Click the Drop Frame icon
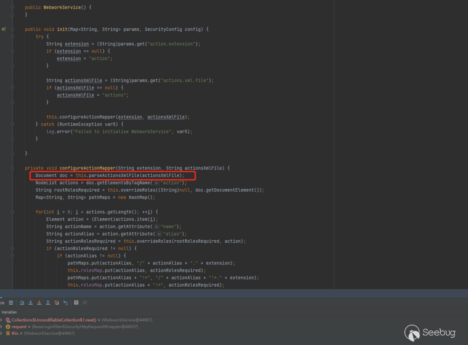Image resolution: width=468 pixels, height=345 pixels. point(57,303)
